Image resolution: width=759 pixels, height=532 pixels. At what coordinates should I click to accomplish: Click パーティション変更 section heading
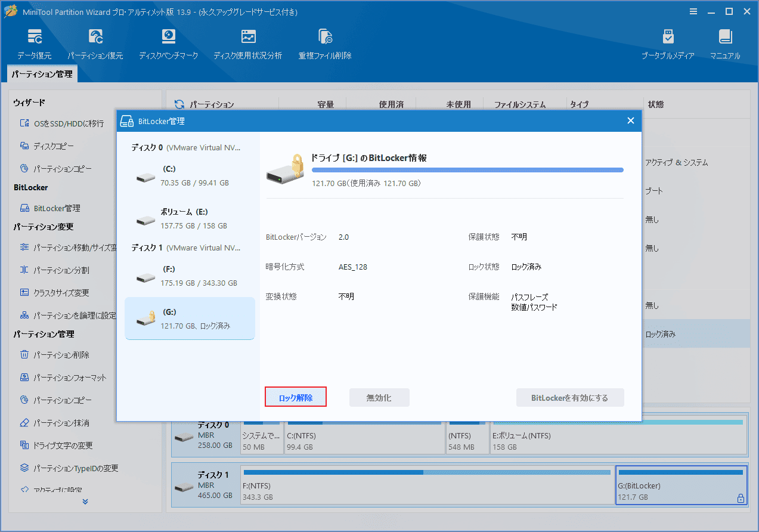43,227
